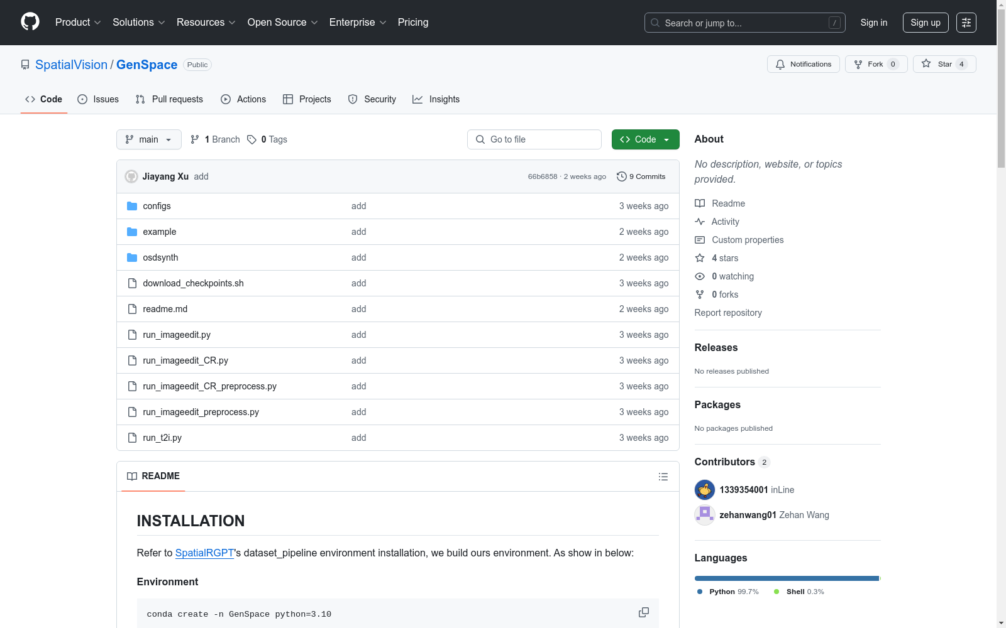Open the README tab header
Image resolution: width=1006 pixels, height=628 pixels.
(153, 476)
